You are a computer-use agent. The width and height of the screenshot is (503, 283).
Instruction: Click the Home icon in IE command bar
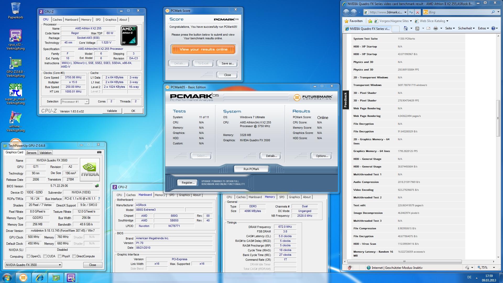406,28
